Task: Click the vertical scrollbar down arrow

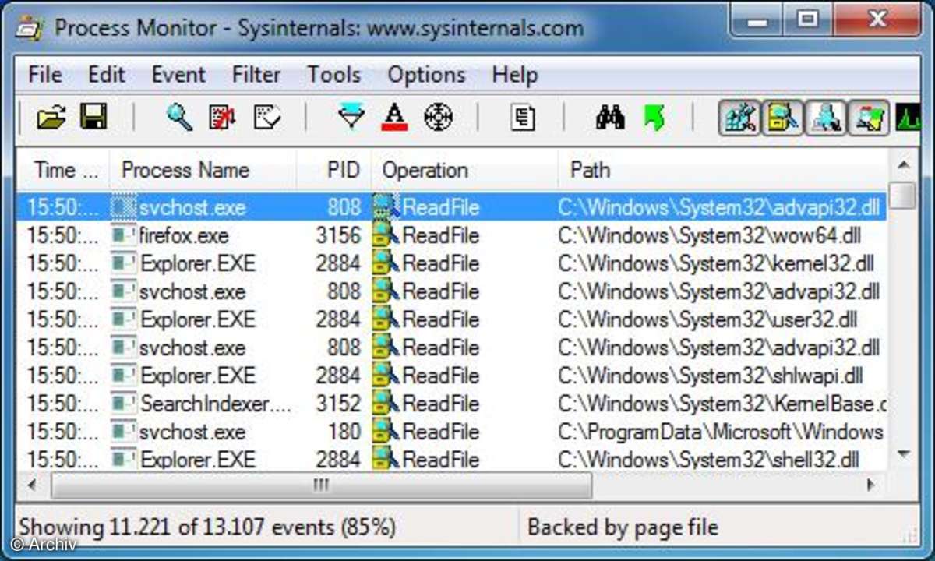Action: (903, 453)
